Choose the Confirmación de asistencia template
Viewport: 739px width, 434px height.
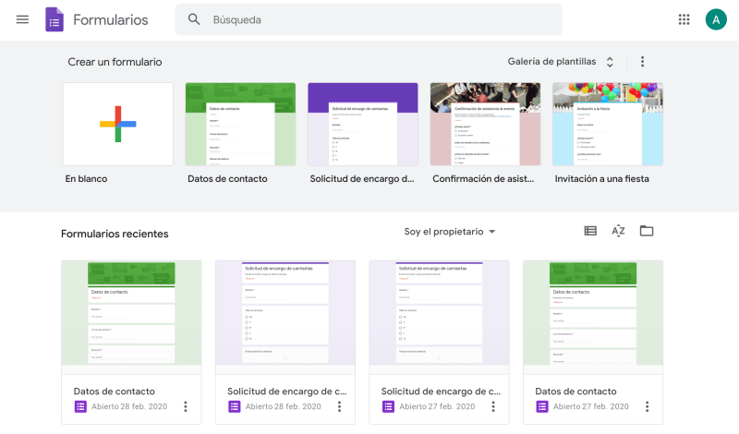485,124
